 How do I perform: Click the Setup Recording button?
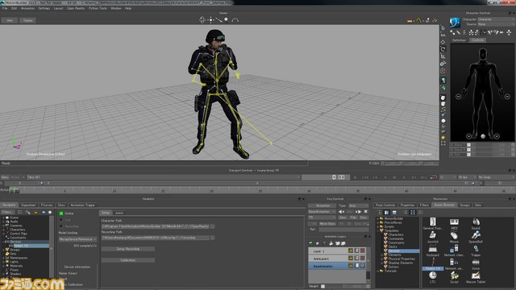coord(128,249)
